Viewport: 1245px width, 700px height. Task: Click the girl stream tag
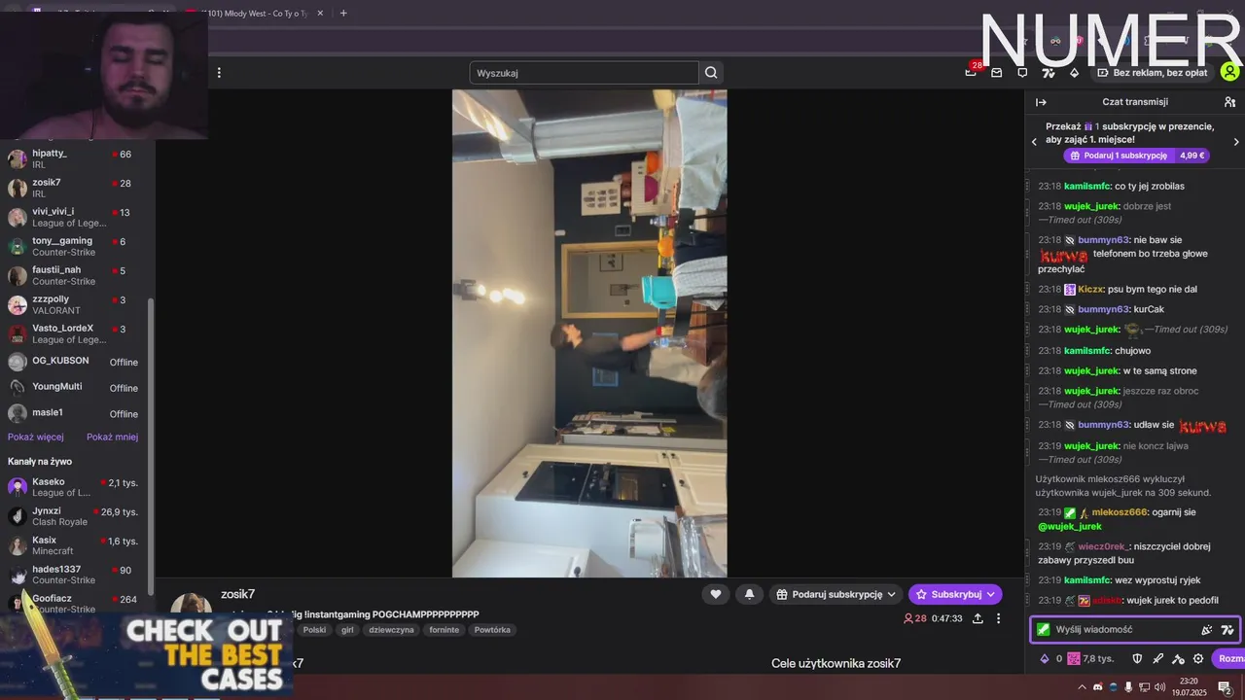(x=347, y=630)
